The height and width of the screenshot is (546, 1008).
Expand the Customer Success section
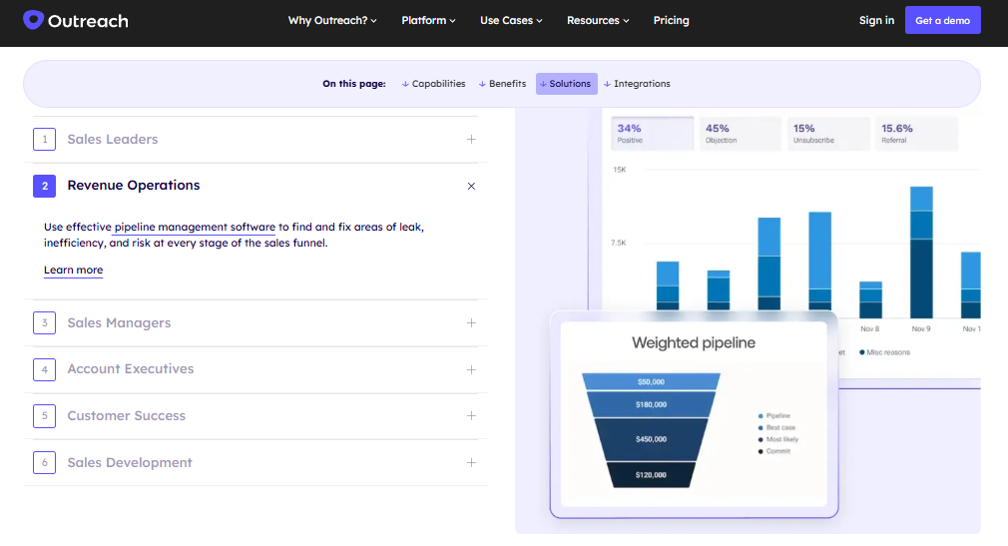[255, 416]
